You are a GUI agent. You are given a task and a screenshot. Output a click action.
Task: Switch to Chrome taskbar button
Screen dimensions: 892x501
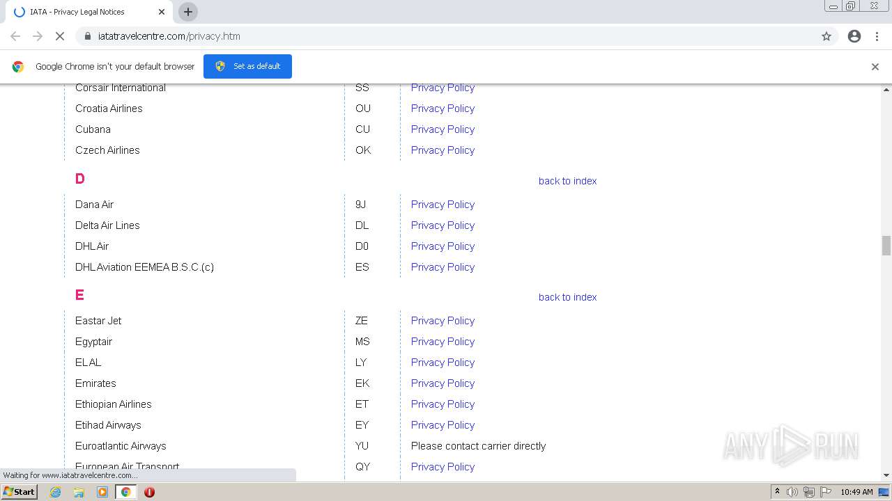coord(126,492)
